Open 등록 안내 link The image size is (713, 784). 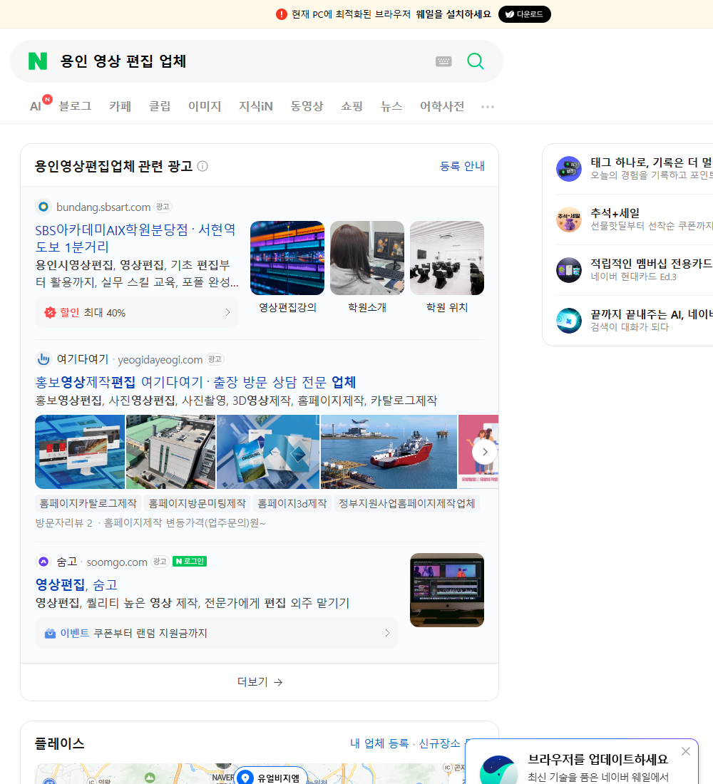click(x=462, y=166)
